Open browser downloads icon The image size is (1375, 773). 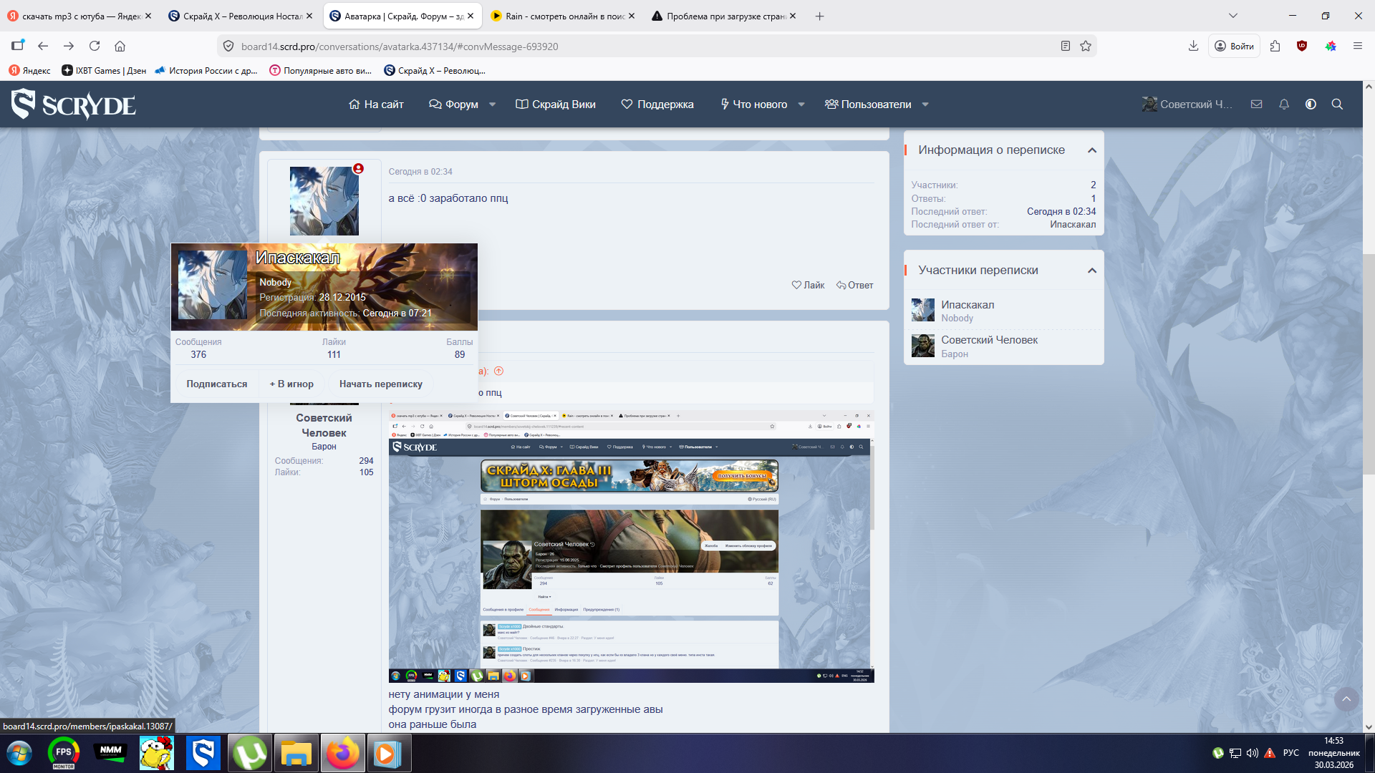pos(1193,47)
